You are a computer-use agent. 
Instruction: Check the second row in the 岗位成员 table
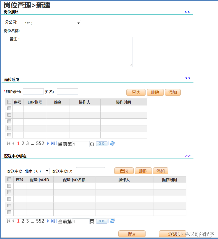coord(9,115)
